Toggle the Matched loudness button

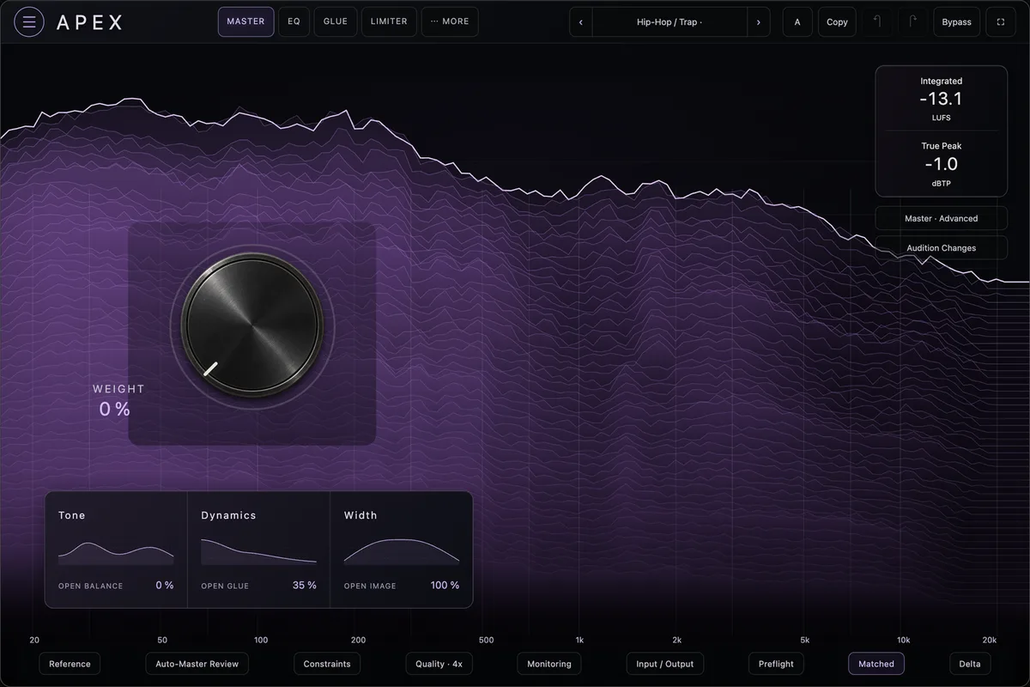(876, 664)
